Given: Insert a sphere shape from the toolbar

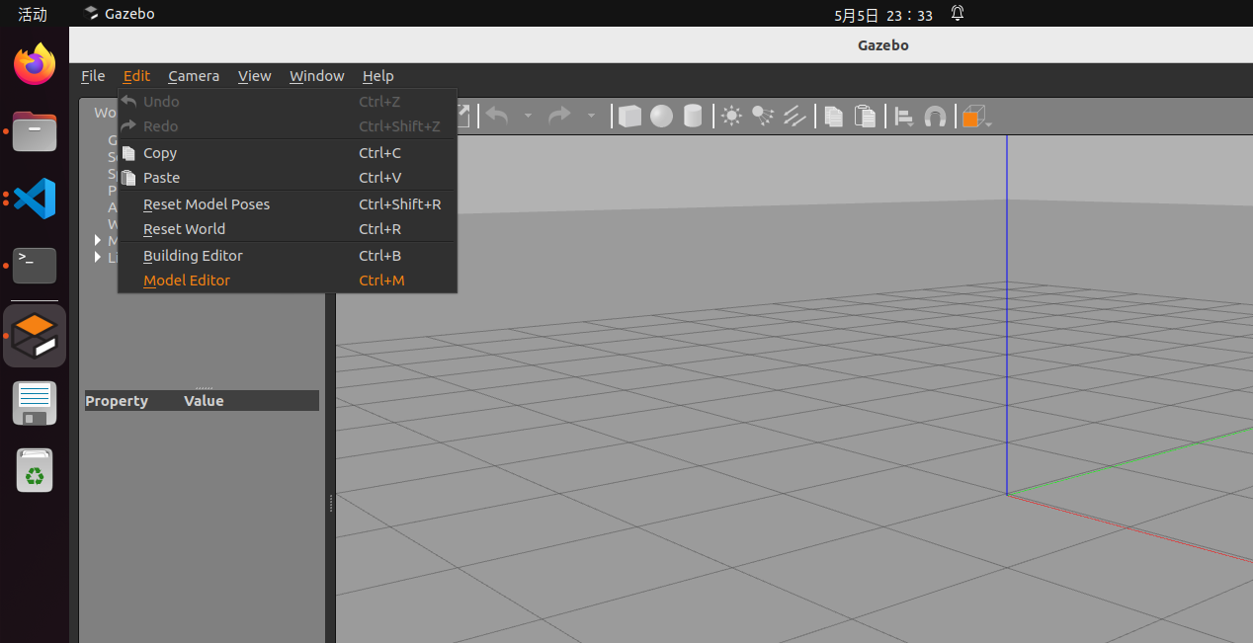Looking at the screenshot, I should point(661,117).
